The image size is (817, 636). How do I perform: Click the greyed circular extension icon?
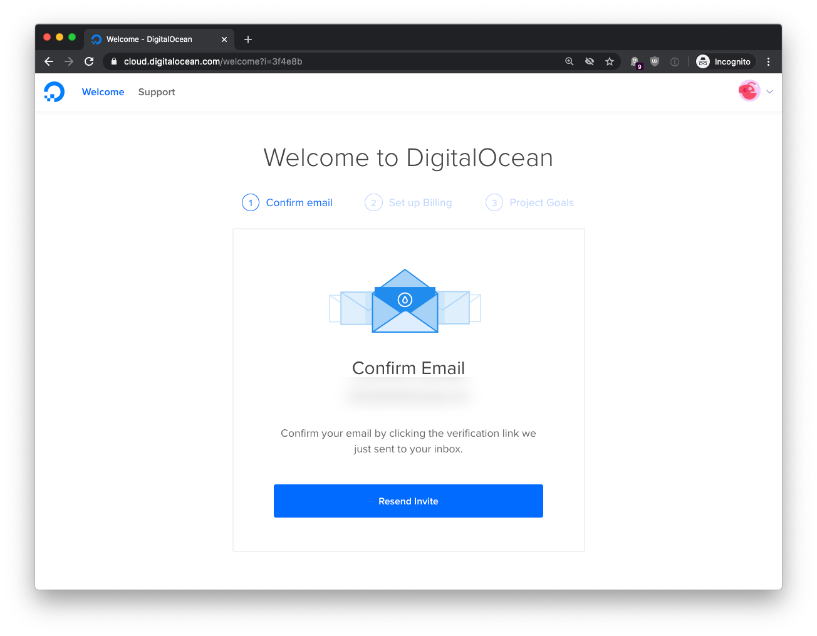coord(675,61)
